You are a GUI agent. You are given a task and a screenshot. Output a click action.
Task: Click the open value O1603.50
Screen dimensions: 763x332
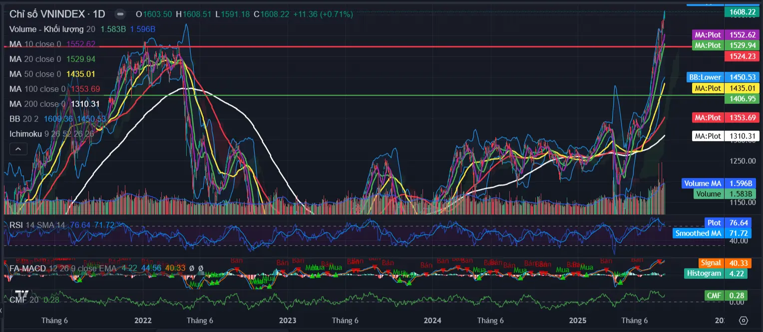pos(154,14)
